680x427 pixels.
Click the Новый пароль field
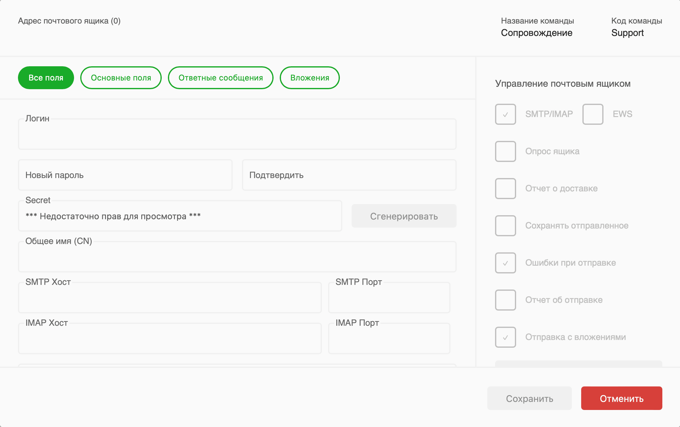coord(125,175)
